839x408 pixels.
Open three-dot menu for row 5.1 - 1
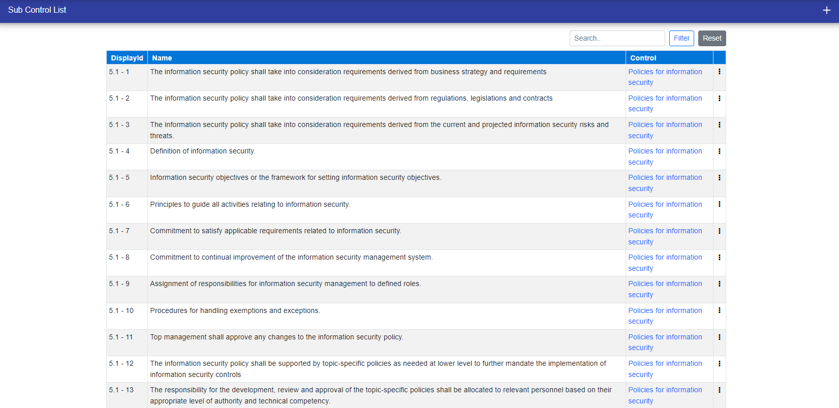pos(719,72)
